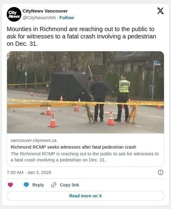The image size is (171, 209).
Task: Click the vancouver.citynews.ca domain text
Action: click(34, 140)
